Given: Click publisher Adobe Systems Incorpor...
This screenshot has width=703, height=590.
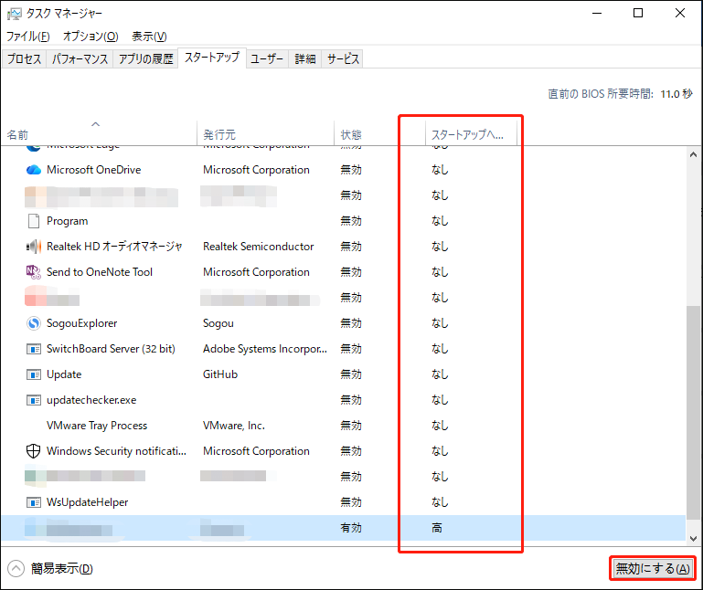Looking at the screenshot, I should click(x=265, y=349).
